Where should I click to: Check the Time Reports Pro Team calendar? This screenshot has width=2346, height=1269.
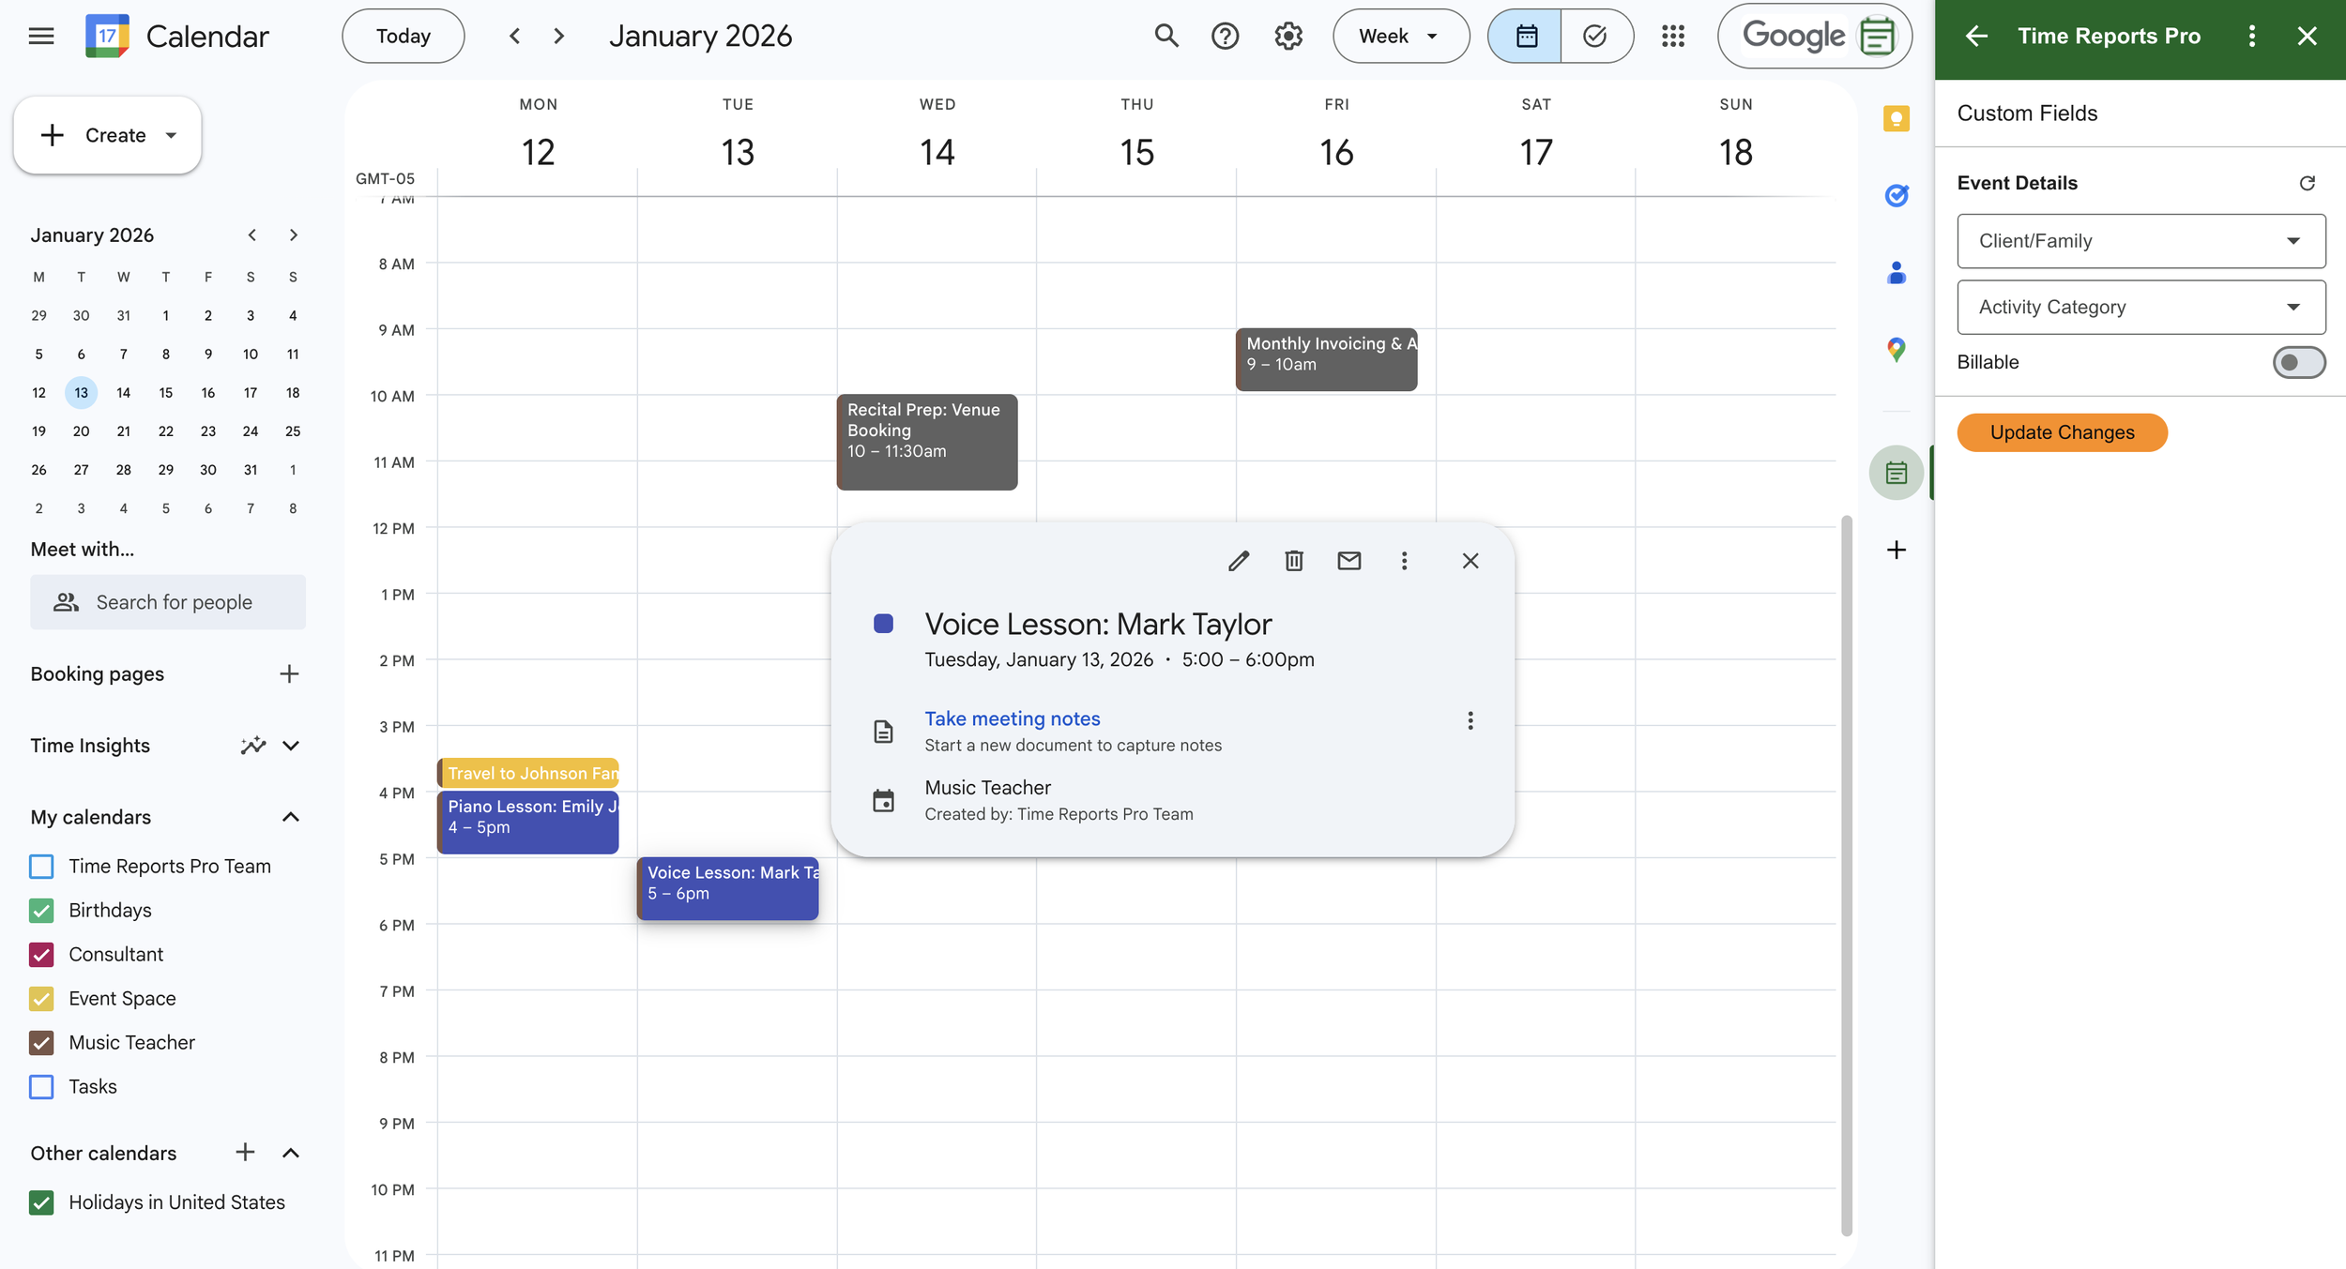point(41,866)
